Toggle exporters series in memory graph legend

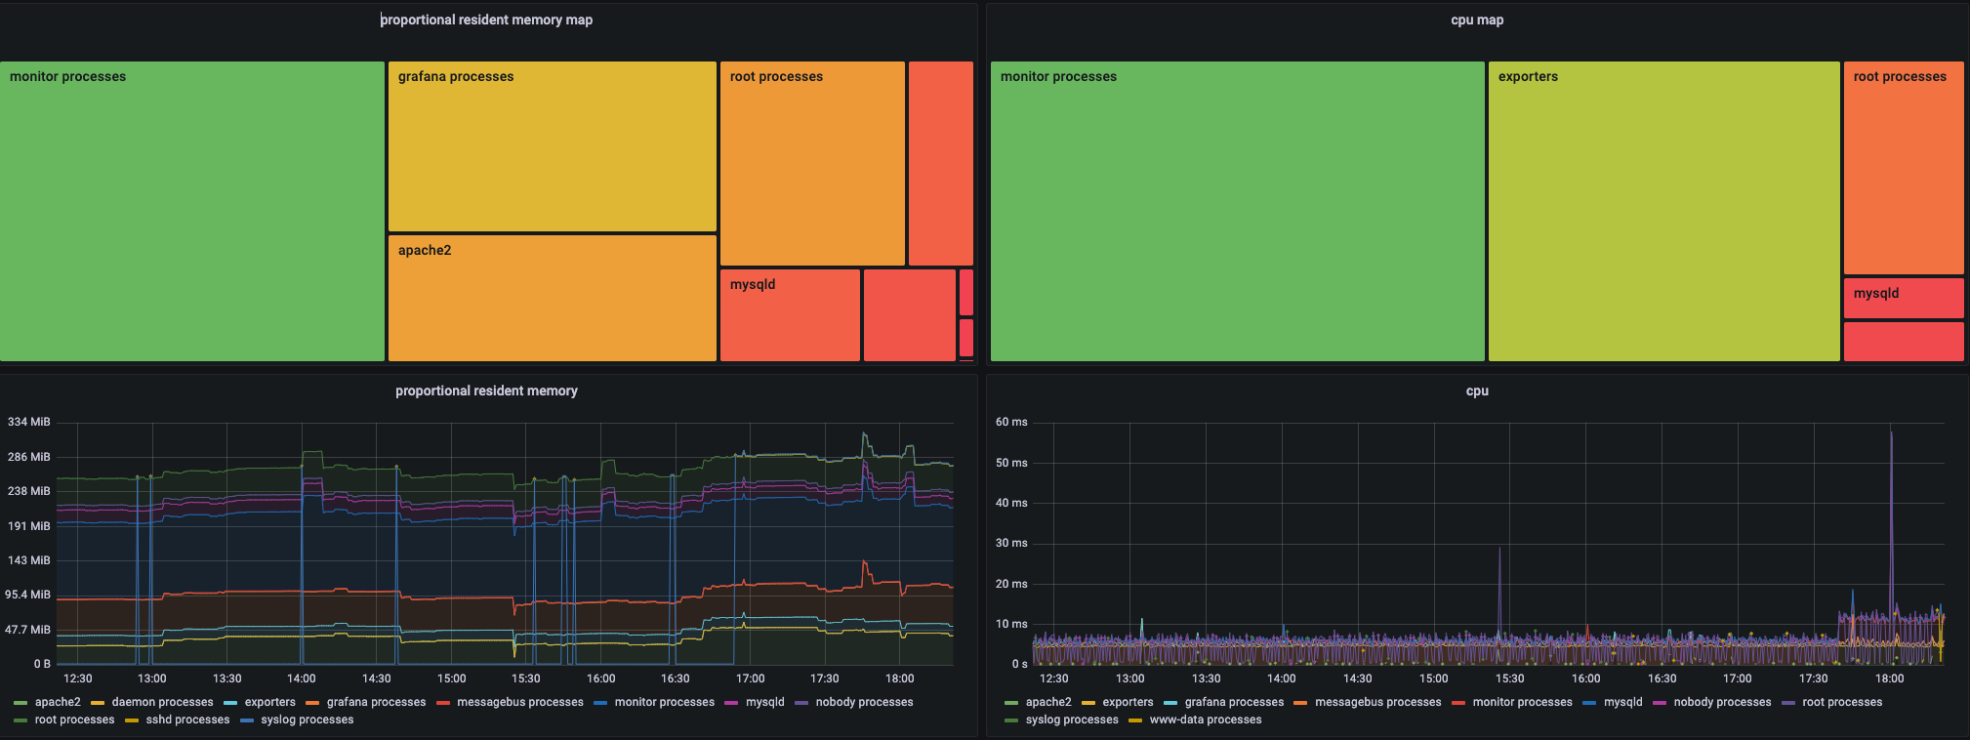pos(269,702)
